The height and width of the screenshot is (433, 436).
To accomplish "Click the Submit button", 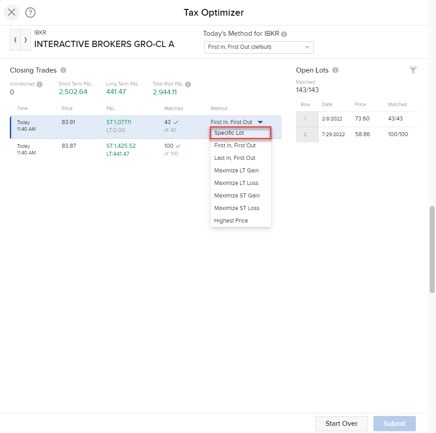I will click(x=394, y=423).
